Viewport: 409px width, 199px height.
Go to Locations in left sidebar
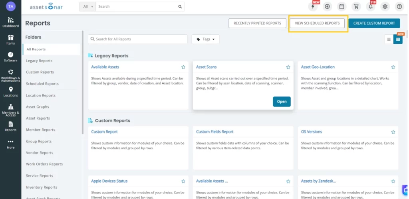tap(10, 92)
